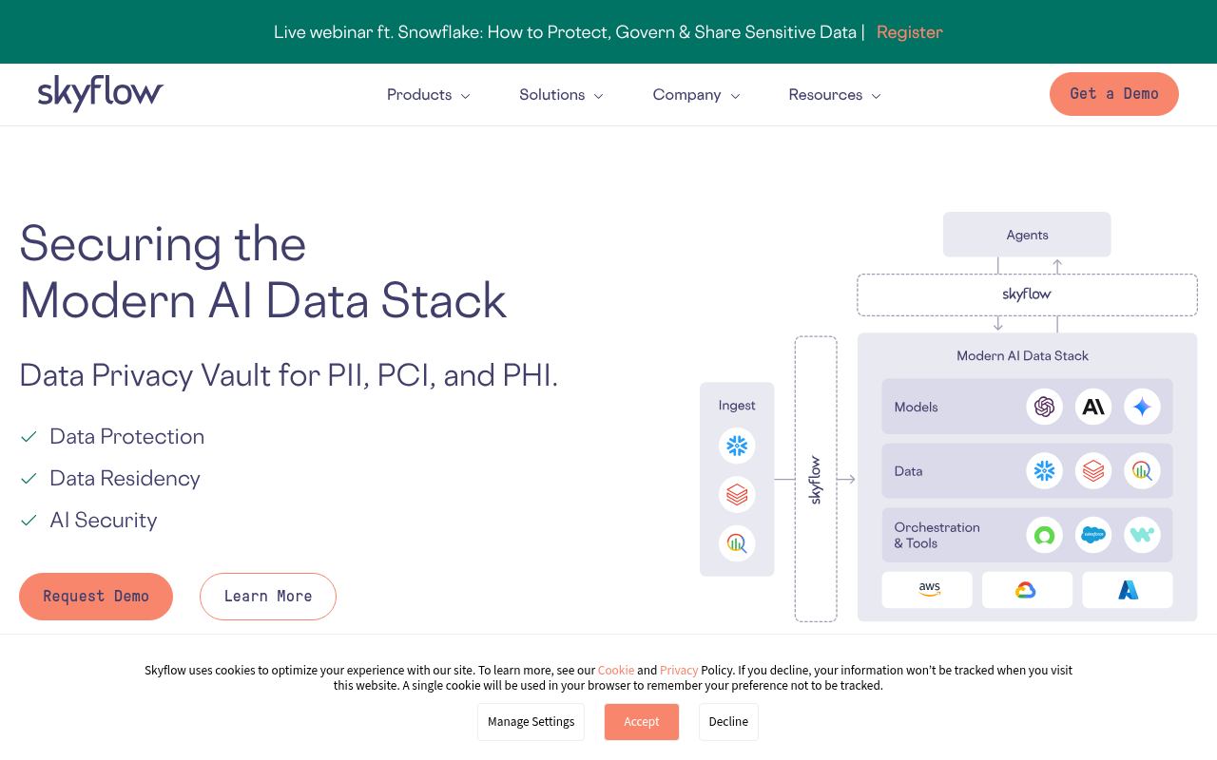Click the Skyflow logo in the header
This screenshot has width=1217, height=760.
click(x=100, y=94)
